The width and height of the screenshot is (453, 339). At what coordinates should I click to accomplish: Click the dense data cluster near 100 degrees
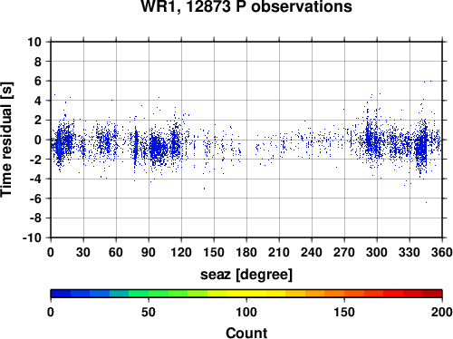(x=157, y=148)
